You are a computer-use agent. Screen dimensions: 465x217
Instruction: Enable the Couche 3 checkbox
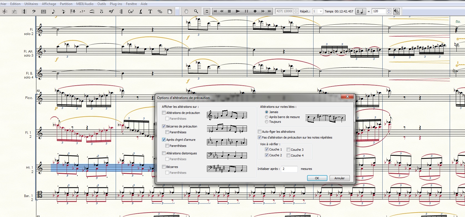coord(289,150)
